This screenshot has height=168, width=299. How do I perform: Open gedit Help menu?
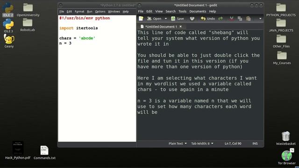click(x=213, y=11)
